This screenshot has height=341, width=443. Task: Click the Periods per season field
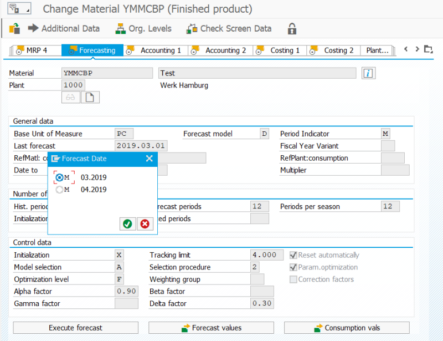[x=390, y=207]
